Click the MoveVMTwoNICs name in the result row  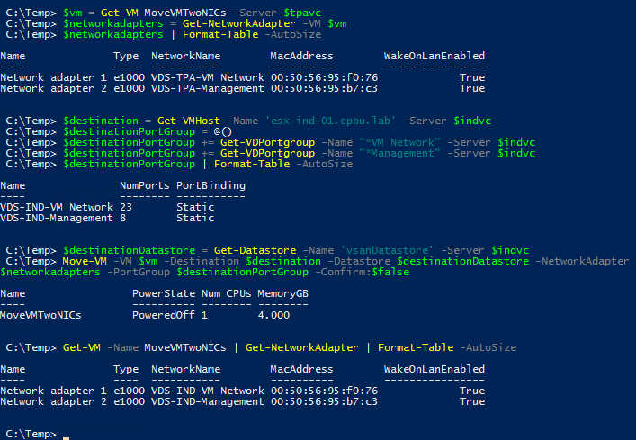point(40,315)
